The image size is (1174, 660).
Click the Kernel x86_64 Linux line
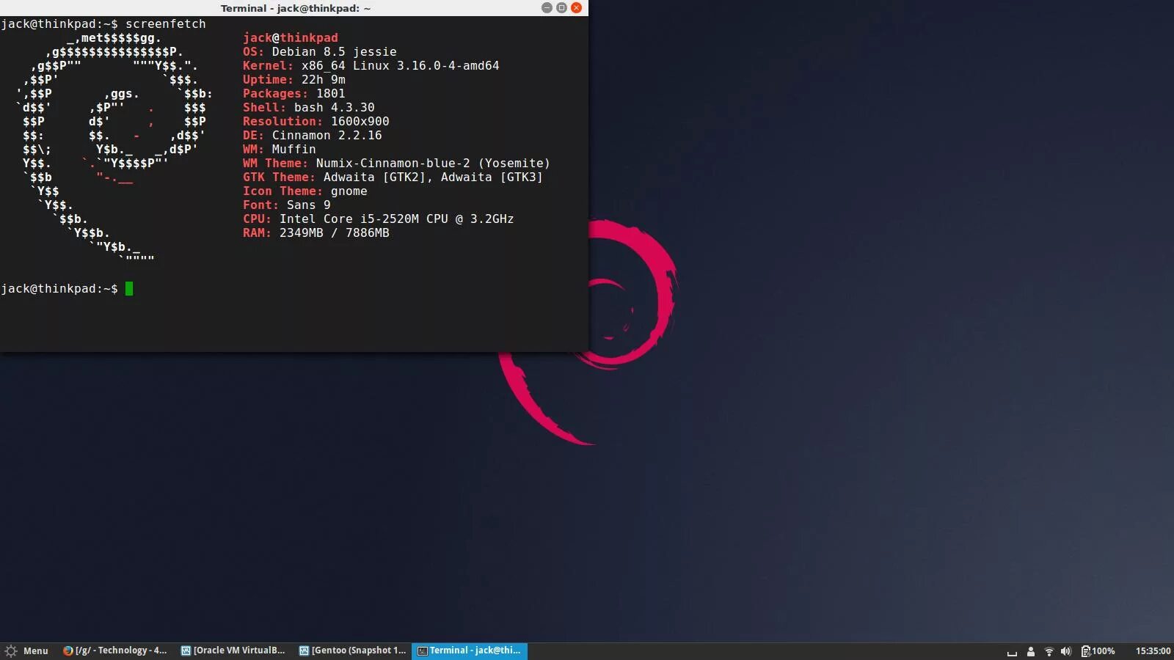(371, 65)
